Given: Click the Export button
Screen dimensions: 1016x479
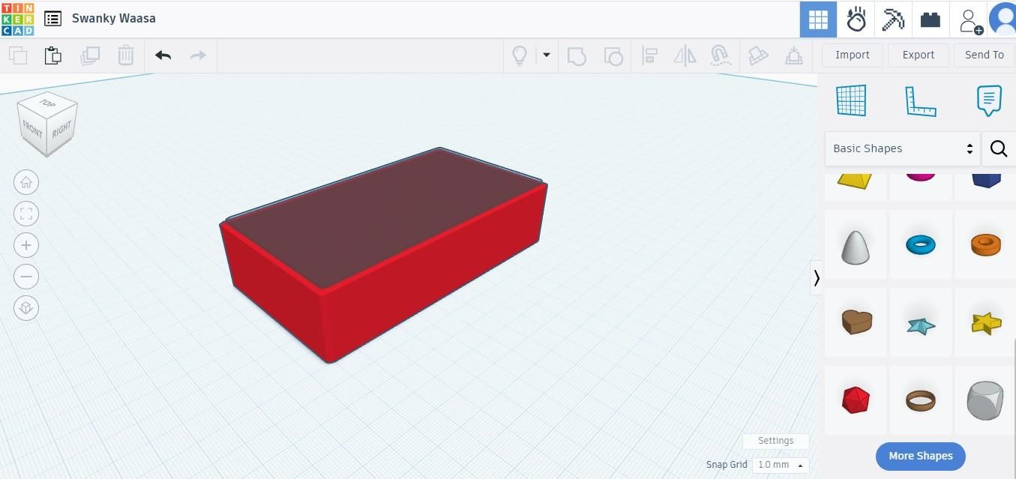Looking at the screenshot, I should tap(919, 55).
